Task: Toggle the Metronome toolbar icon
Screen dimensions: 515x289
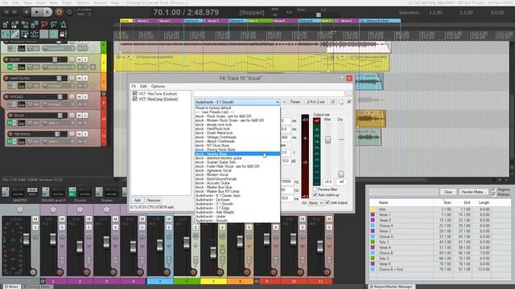Action: point(63,25)
